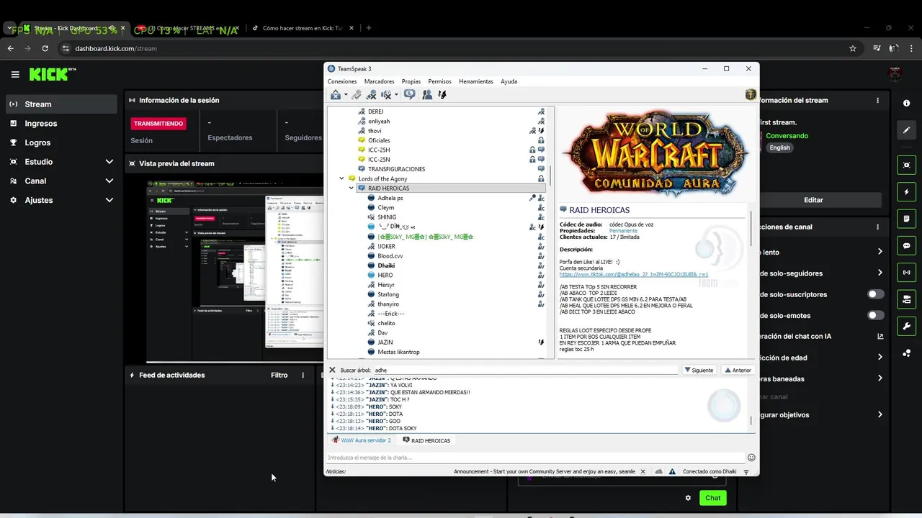This screenshot has width=922, height=518.
Task: Open Kick hamburger navigation menu
Action: pyautogui.click(x=15, y=74)
